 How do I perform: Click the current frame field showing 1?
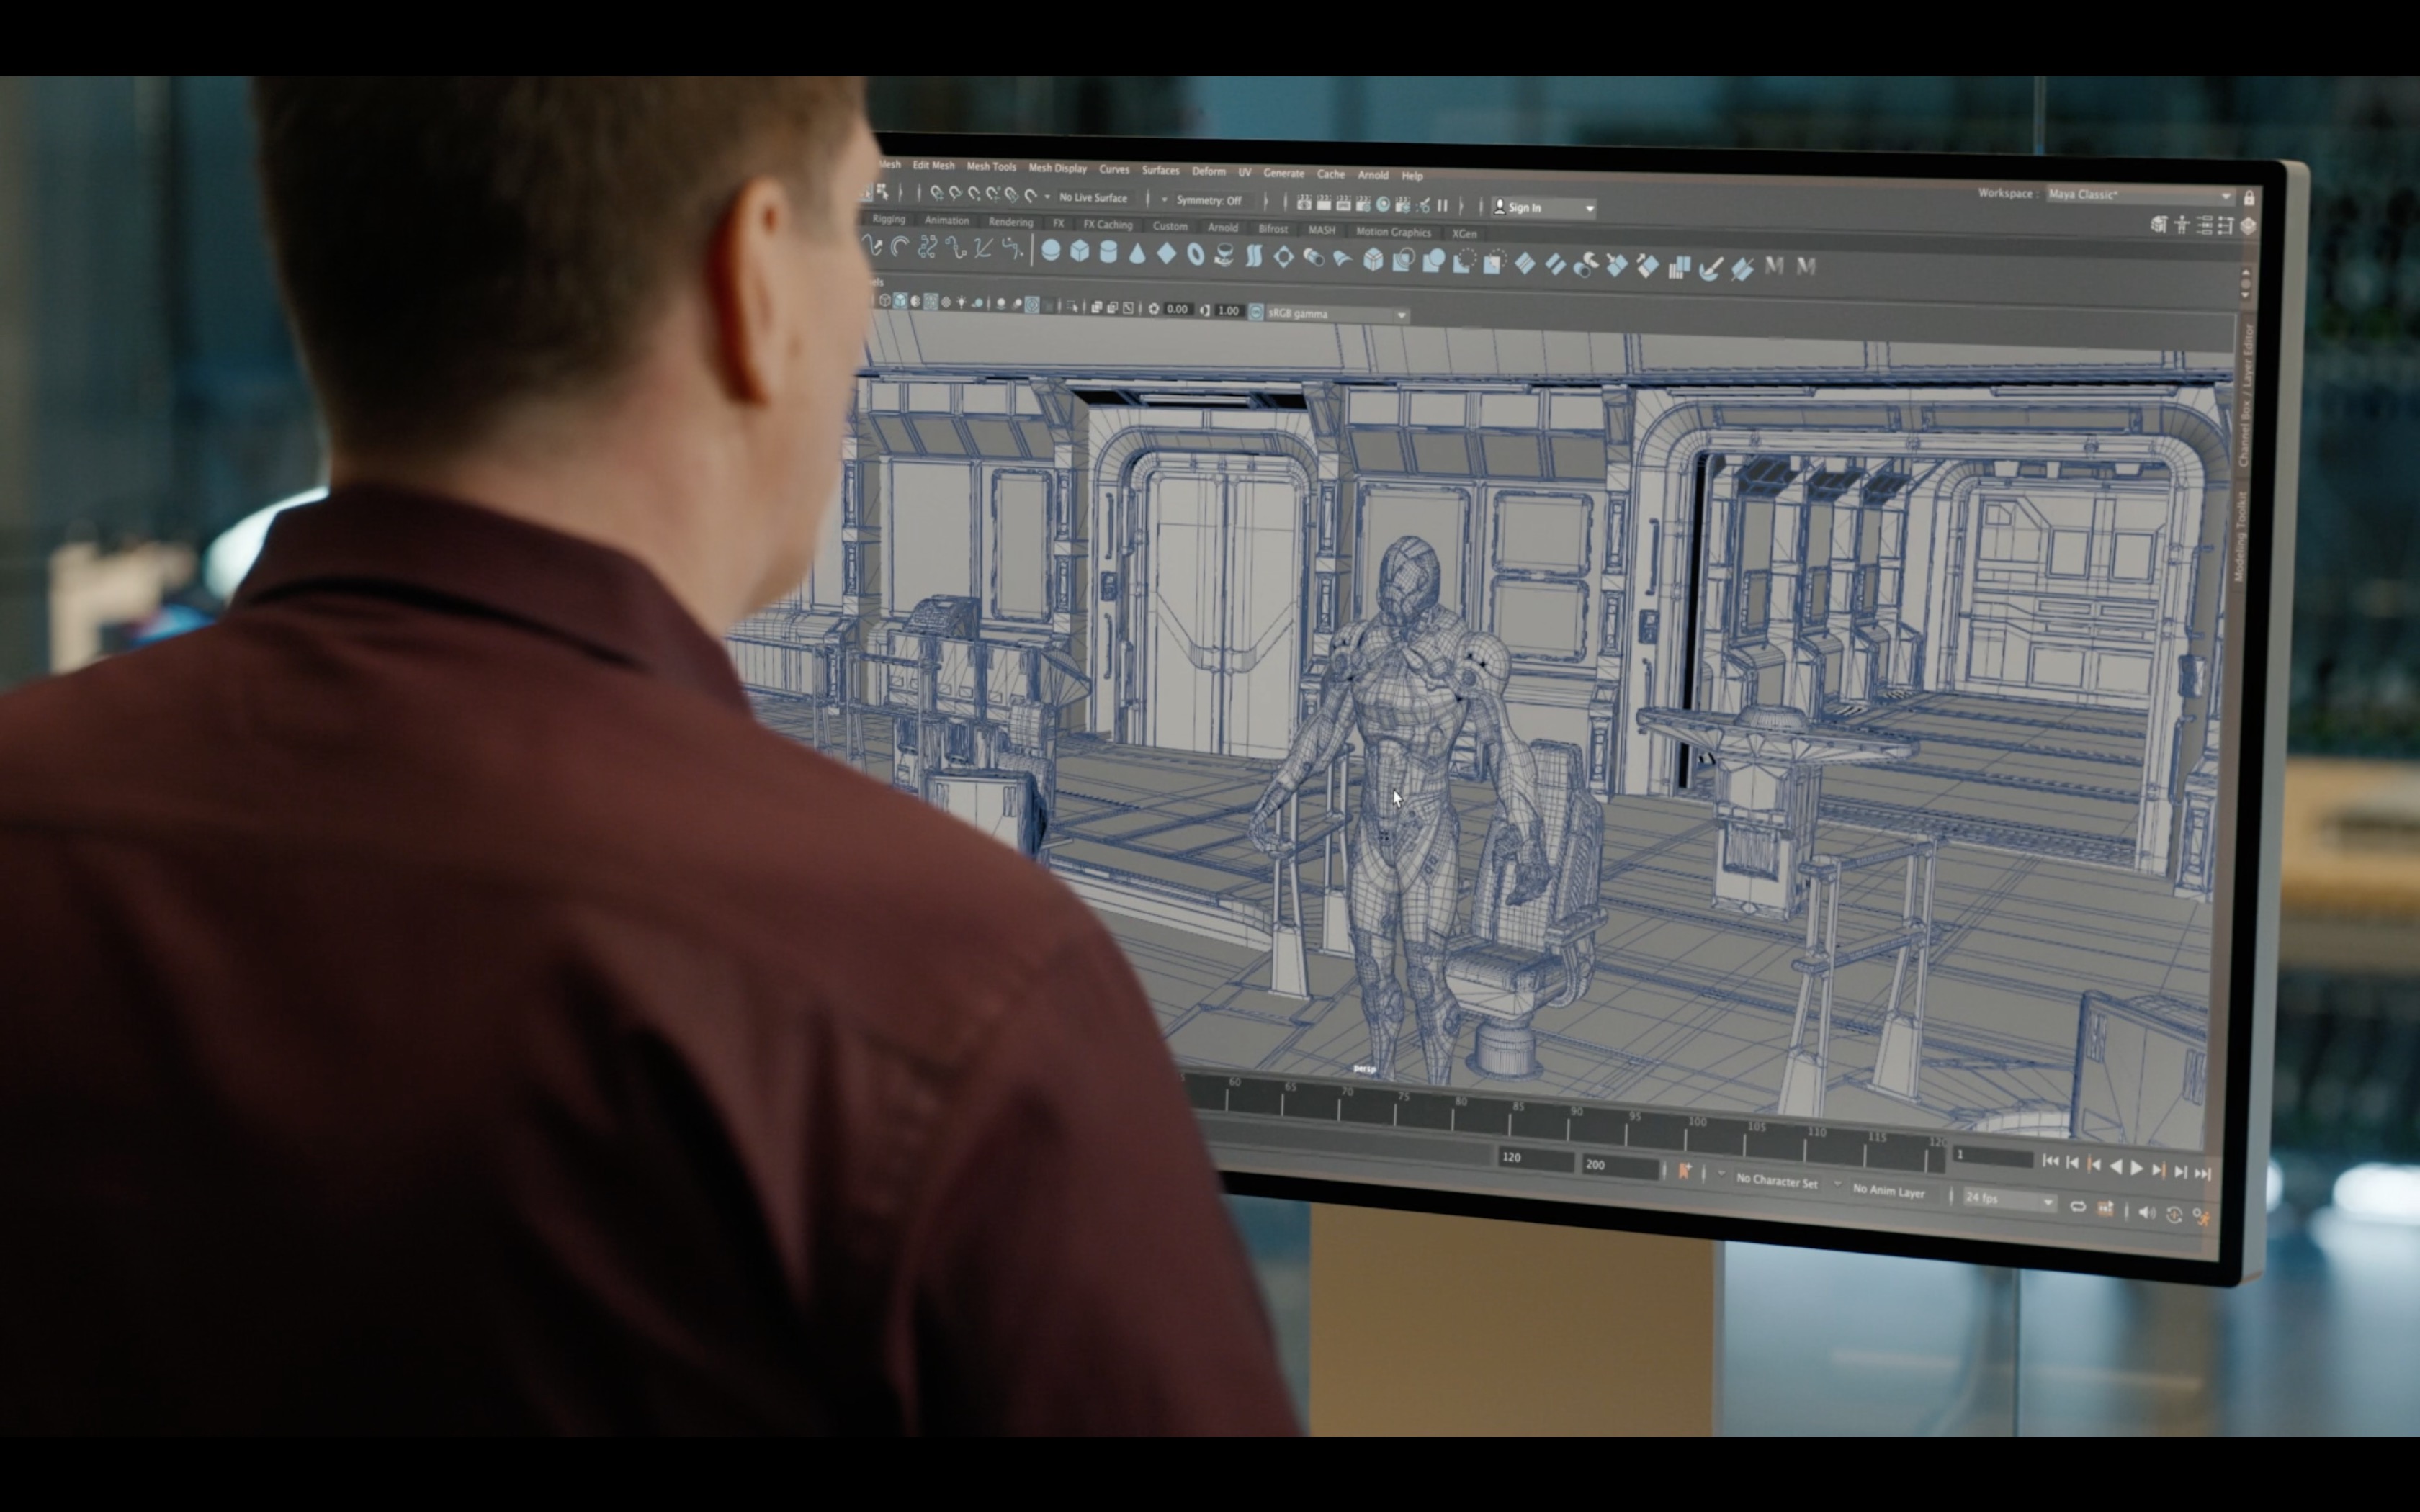(1992, 1156)
